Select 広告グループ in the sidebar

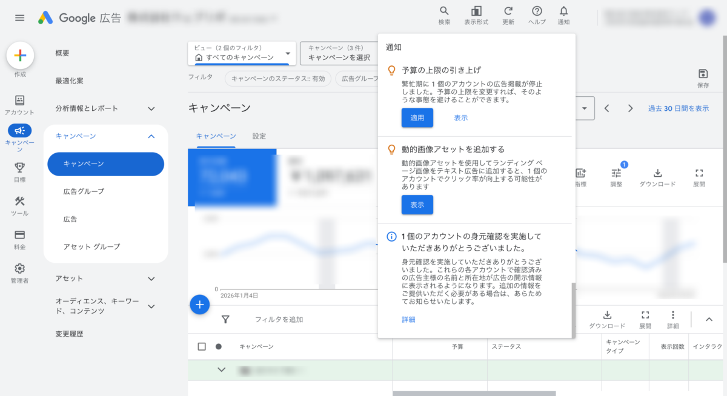(84, 191)
